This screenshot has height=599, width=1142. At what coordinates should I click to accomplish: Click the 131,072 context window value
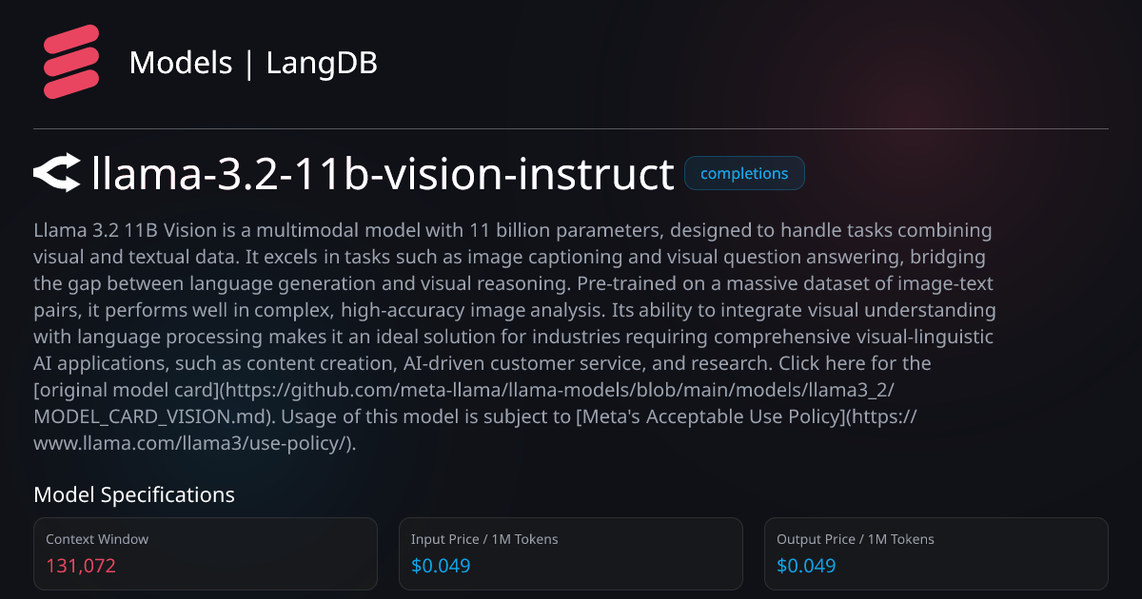coord(81,566)
